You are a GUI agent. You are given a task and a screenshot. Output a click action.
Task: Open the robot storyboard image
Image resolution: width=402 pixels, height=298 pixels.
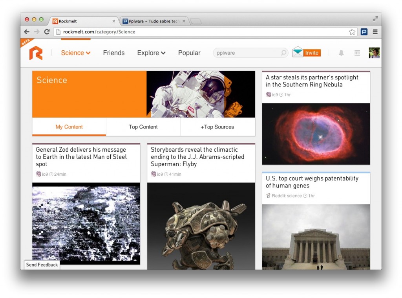tap(201, 226)
